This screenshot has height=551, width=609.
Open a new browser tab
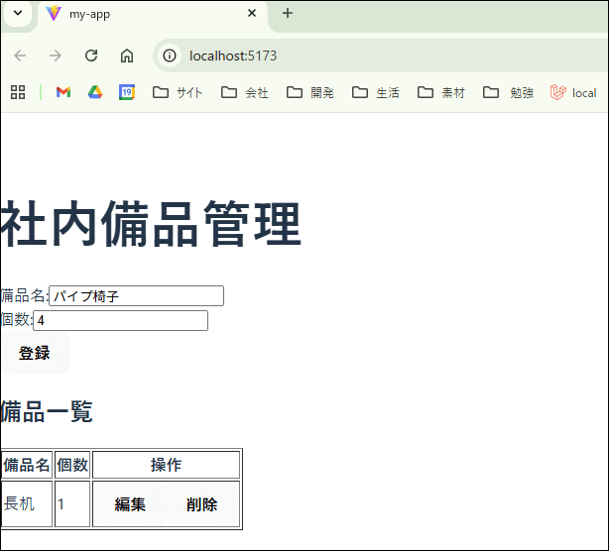(288, 14)
